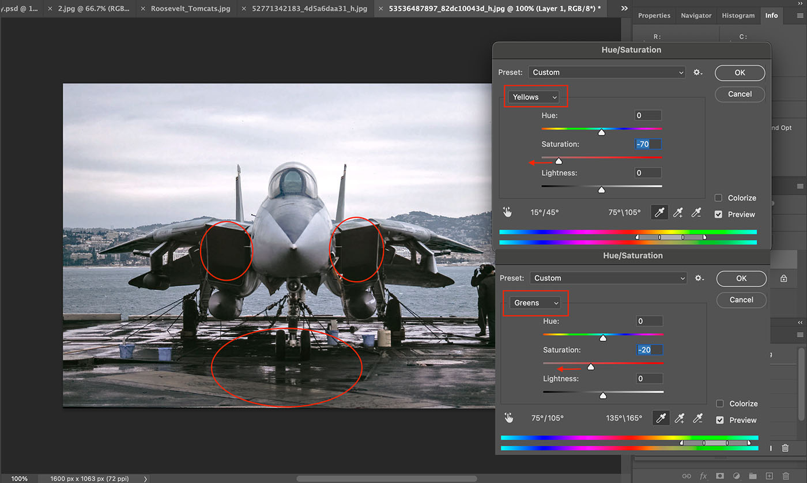Open the Navigator panel tab

point(696,16)
